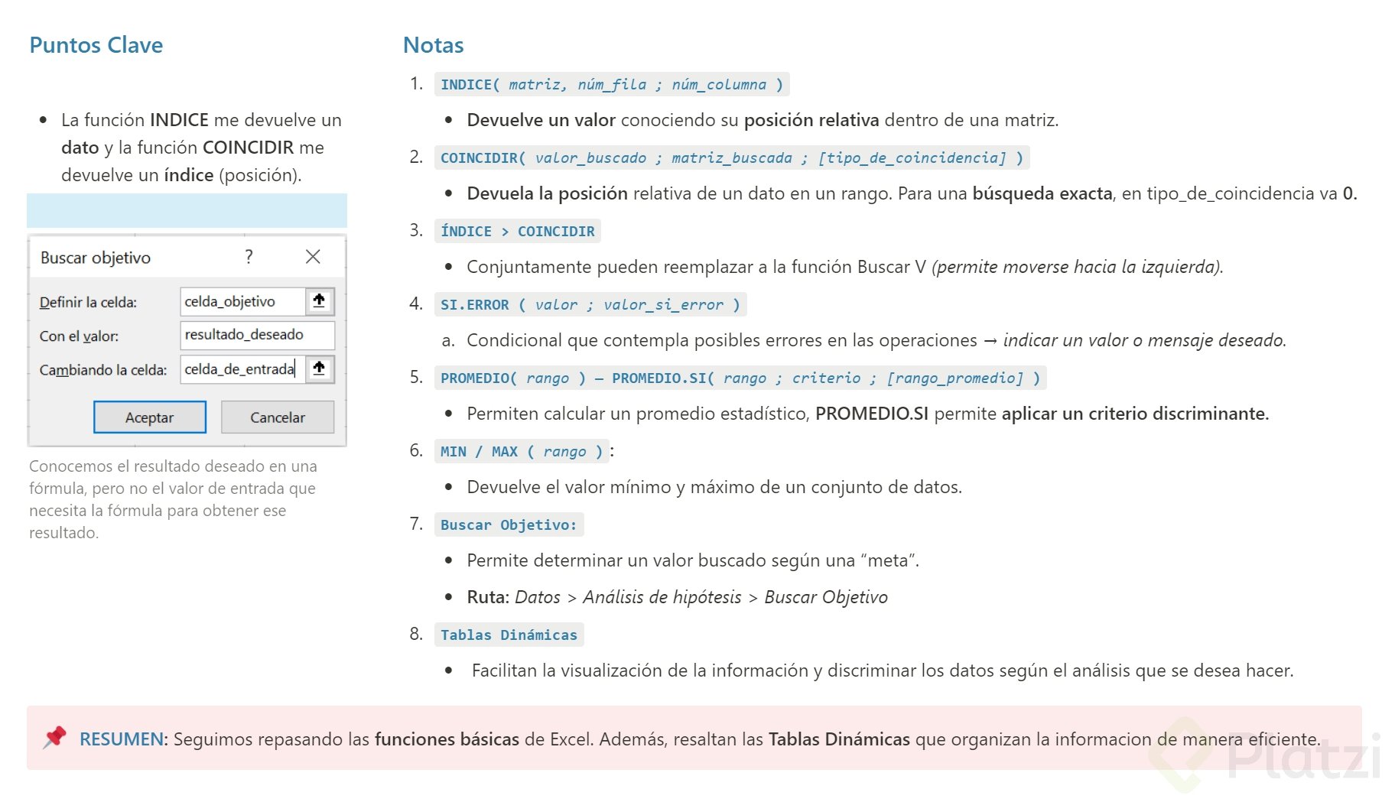
Task: Open the dialog help question mark
Action: pyautogui.click(x=248, y=258)
